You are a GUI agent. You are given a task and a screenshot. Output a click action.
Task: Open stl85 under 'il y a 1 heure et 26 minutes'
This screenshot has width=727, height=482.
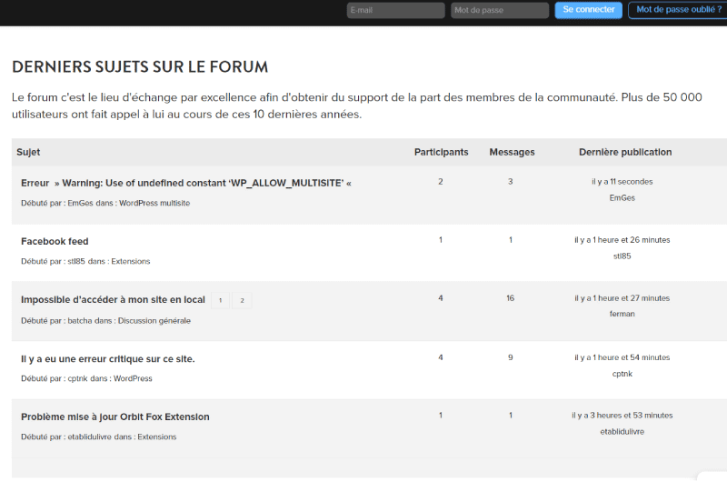622,256
